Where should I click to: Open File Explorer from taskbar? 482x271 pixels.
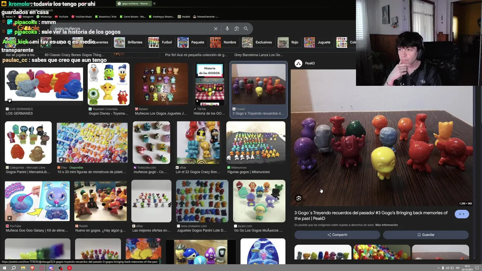tap(23, 268)
